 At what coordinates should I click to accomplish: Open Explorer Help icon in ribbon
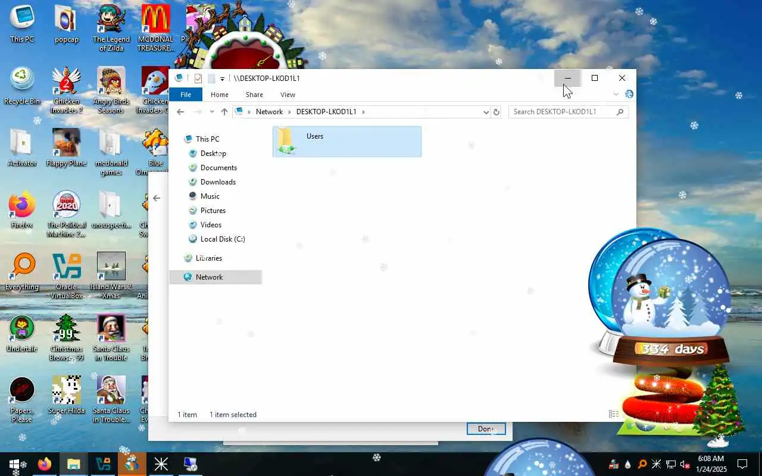click(x=629, y=94)
